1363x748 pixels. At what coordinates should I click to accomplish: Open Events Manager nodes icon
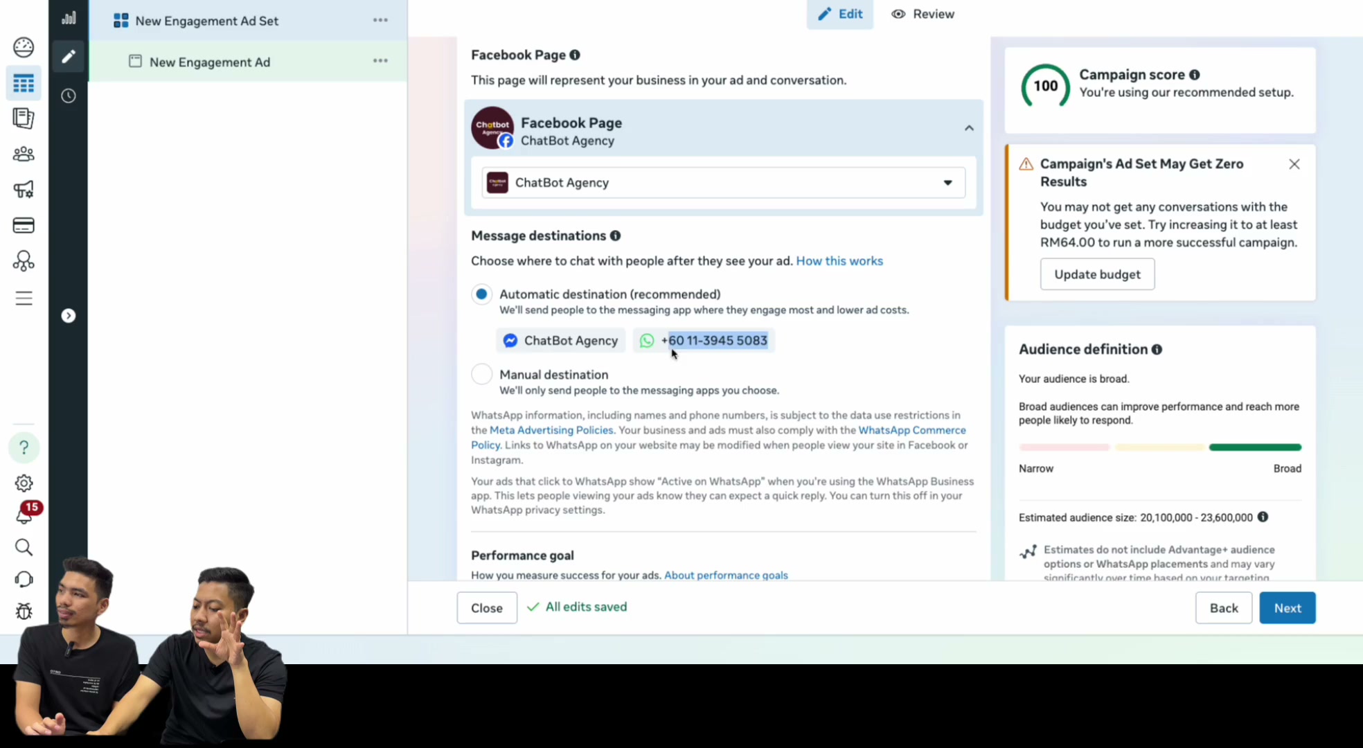pos(24,260)
